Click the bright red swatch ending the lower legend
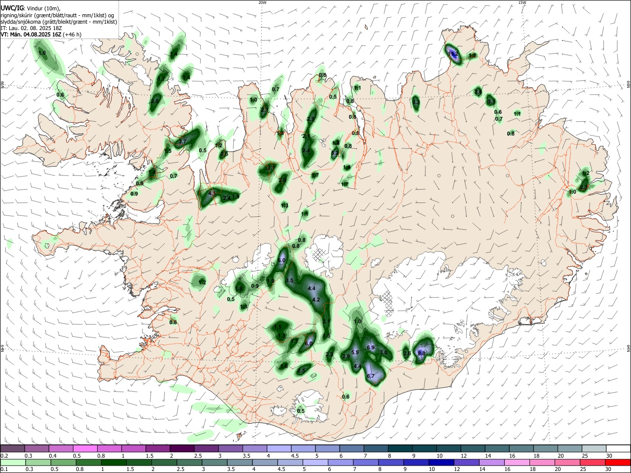 tap(618, 462)
